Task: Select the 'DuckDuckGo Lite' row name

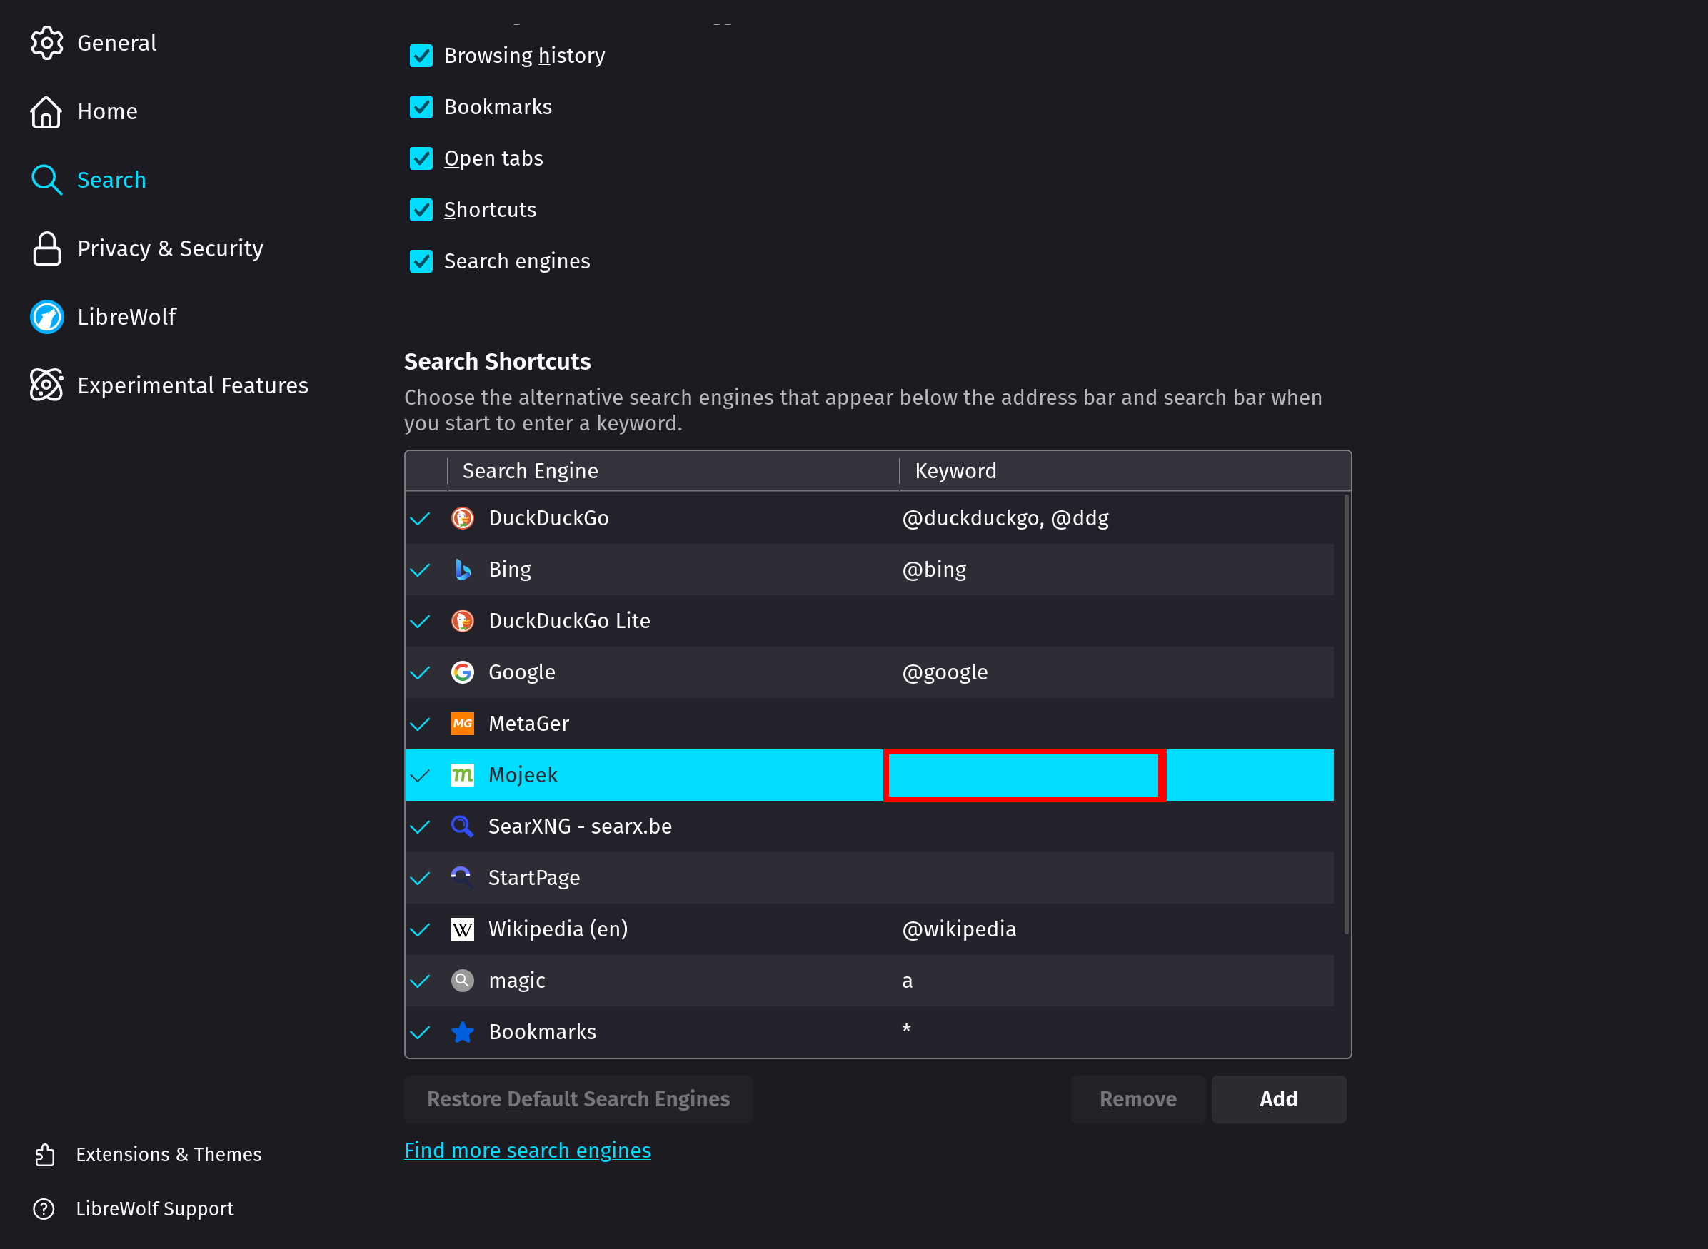Action: pyautogui.click(x=570, y=621)
